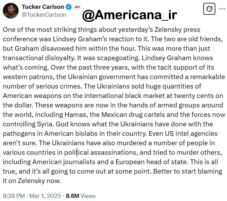The height and width of the screenshot is (201, 227).
Task: Open the @TuckerCarlson handle link
Action: [44, 14]
